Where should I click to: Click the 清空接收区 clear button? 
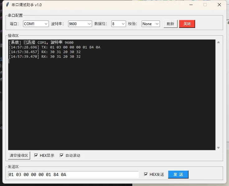coord(19,155)
